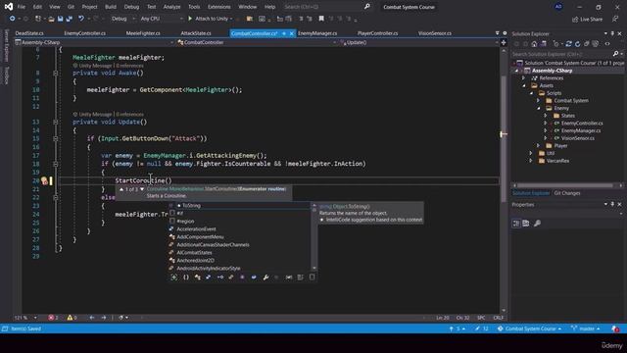Click Show All Files icon in Solution Explorer

point(595,43)
